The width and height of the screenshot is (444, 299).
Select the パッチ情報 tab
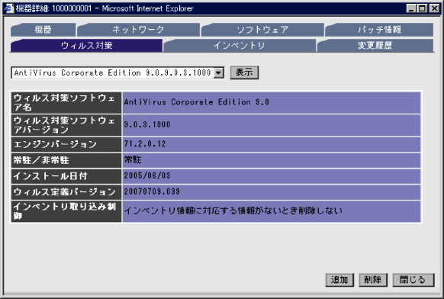pos(379,30)
